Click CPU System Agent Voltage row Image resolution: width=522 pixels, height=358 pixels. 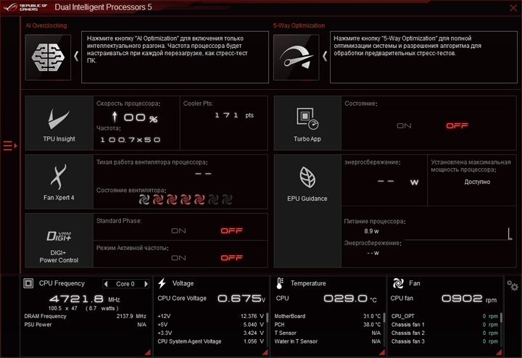pos(210,341)
